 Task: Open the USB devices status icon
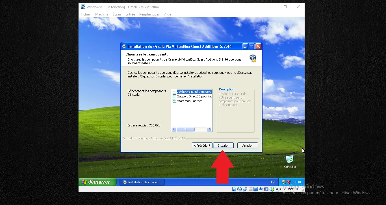point(245,189)
